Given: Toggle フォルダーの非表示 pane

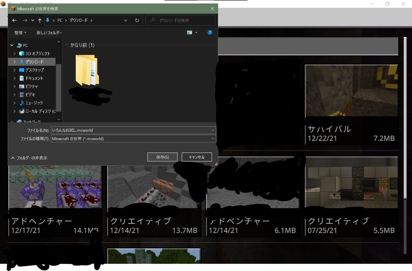Looking at the screenshot, I should pyautogui.click(x=29, y=158).
